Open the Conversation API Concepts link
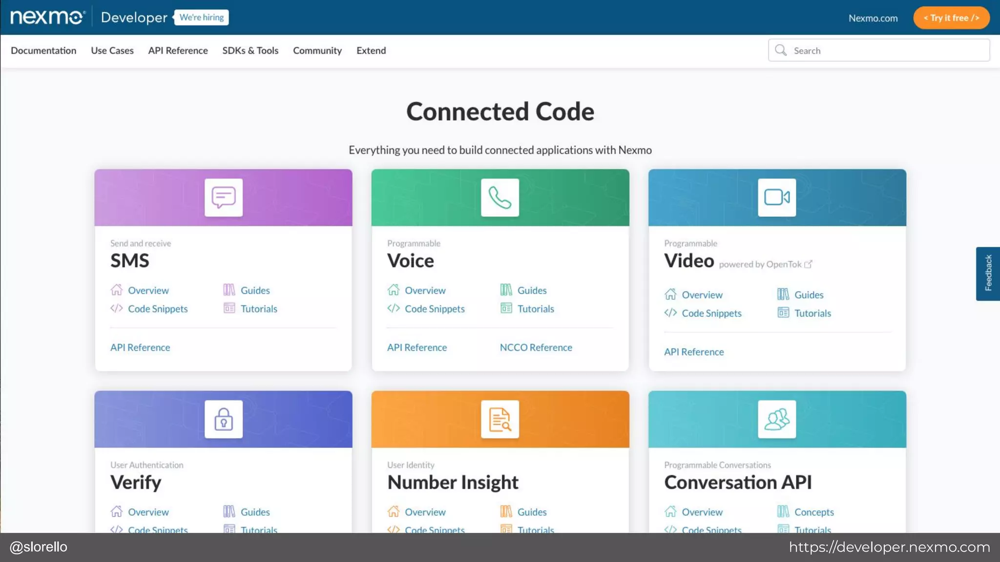The width and height of the screenshot is (1000, 562). [x=814, y=512]
